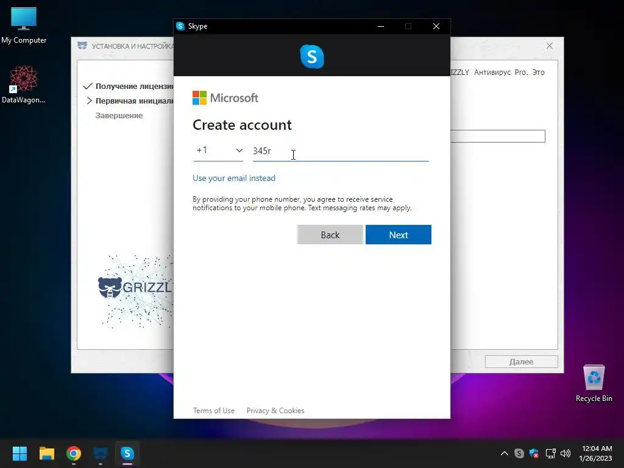Image resolution: width=624 pixels, height=468 pixels.
Task: Click the Next button
Action: (399, 235)
